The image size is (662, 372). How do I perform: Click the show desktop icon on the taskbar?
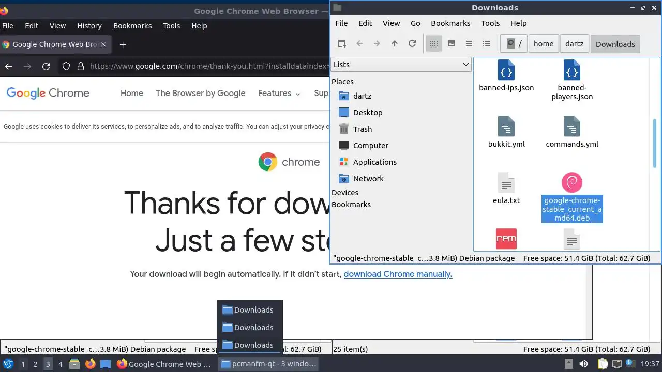point(106,364)
